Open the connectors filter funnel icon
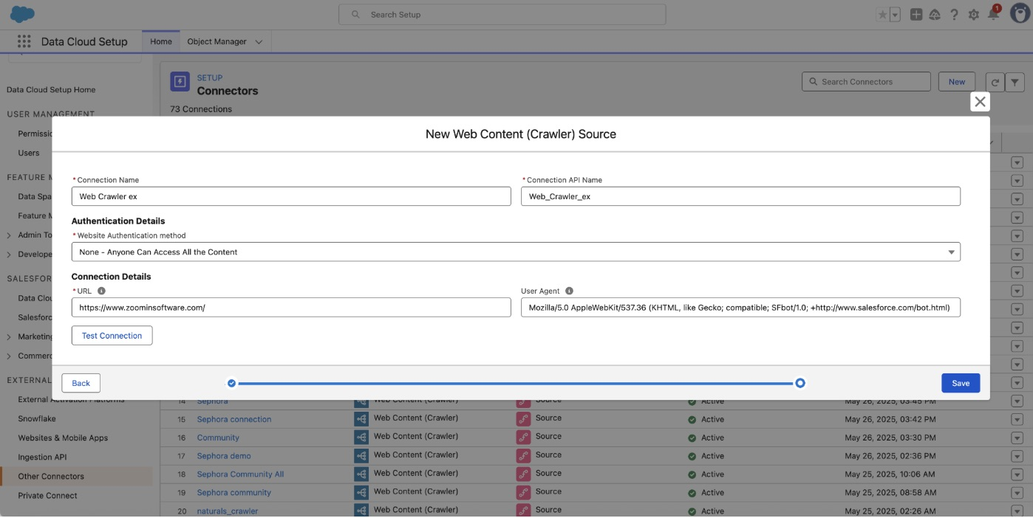Viewport: 1033px width, 518px height. (x=1015, y=83)
